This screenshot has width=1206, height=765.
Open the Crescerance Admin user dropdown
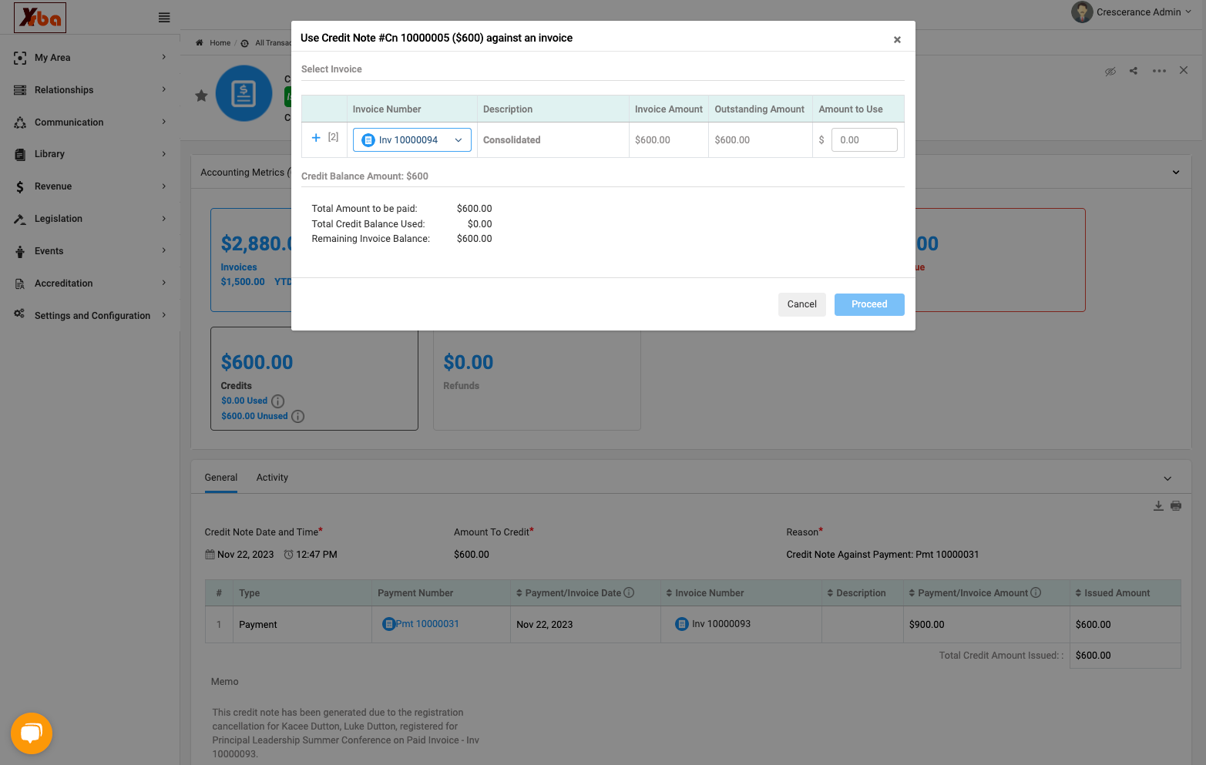pyautogui.click(x=1131, y=12)
